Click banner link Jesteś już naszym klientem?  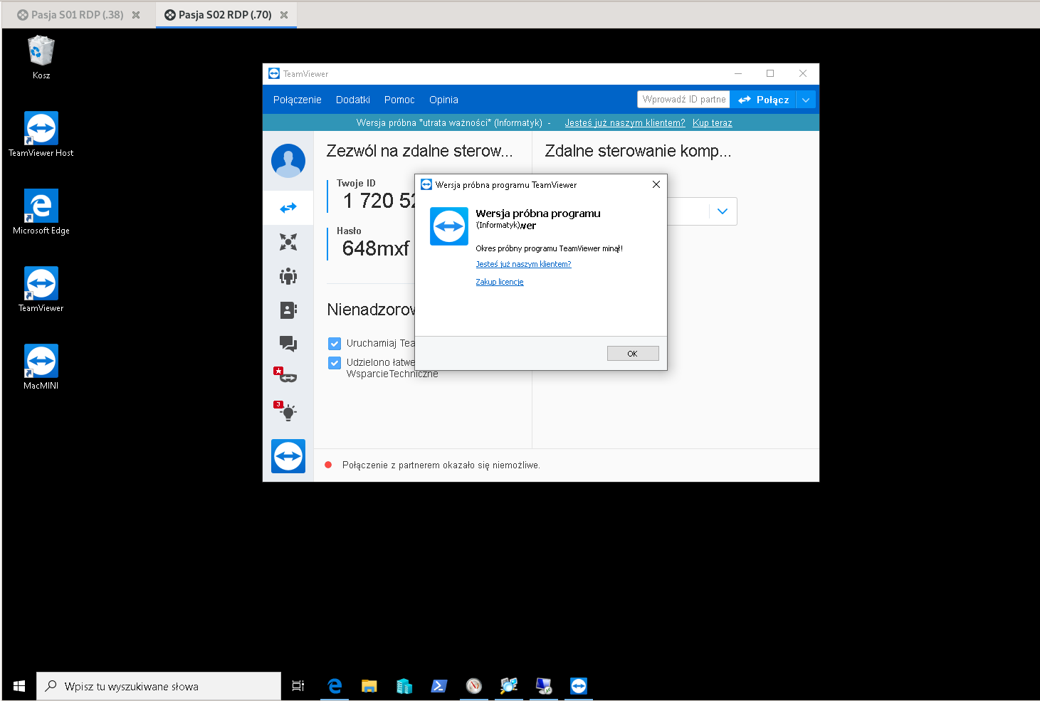[625, 123]
